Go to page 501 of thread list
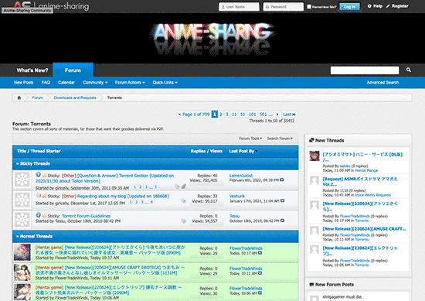 point(263,115)
